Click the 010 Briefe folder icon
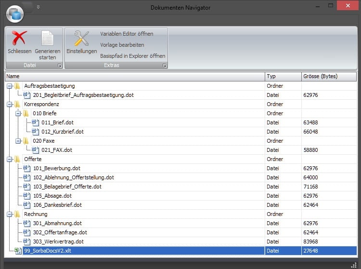361x269 pixels. 26,113
